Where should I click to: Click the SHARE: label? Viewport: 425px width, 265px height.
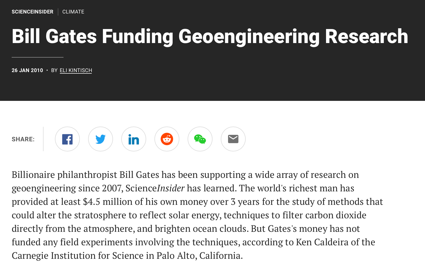[23, 139]
